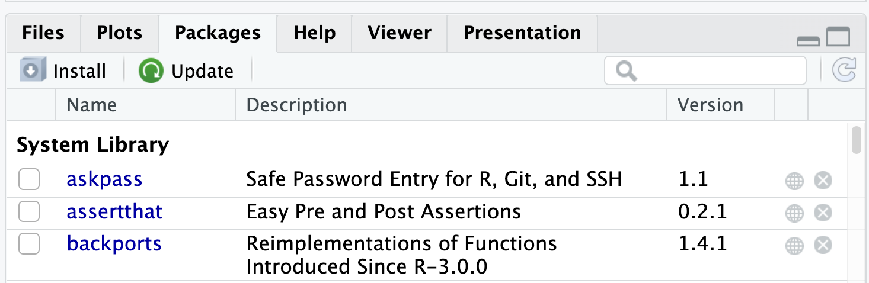Switch to the Help tab
The image size is (869, 283).
coord(314,33)
